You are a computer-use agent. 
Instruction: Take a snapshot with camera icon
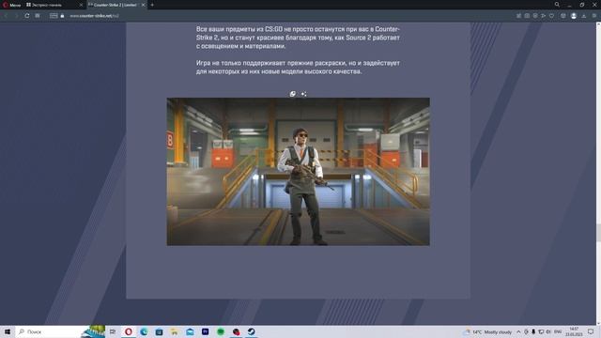527,16
